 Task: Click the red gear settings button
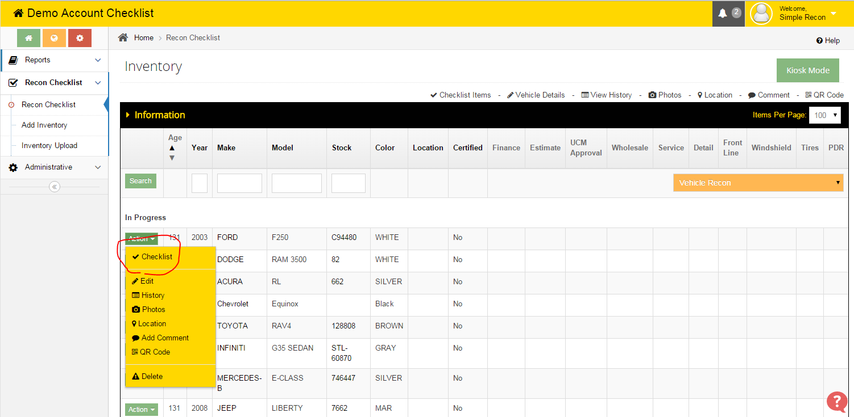click(x=80, y=38)
